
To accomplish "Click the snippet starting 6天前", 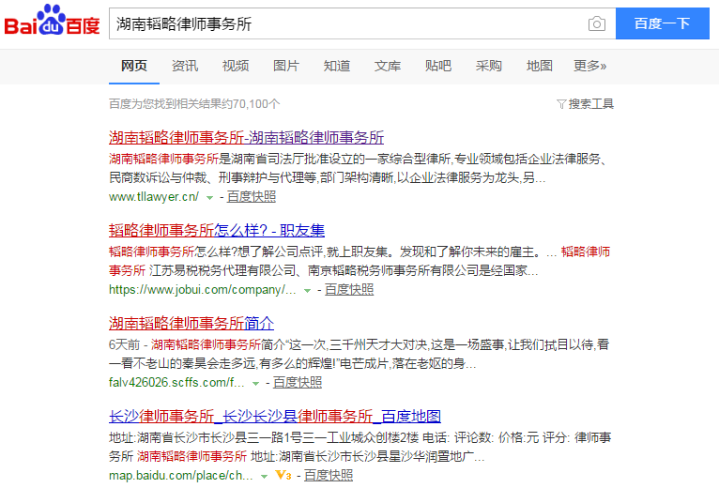I will coord(359,354).
